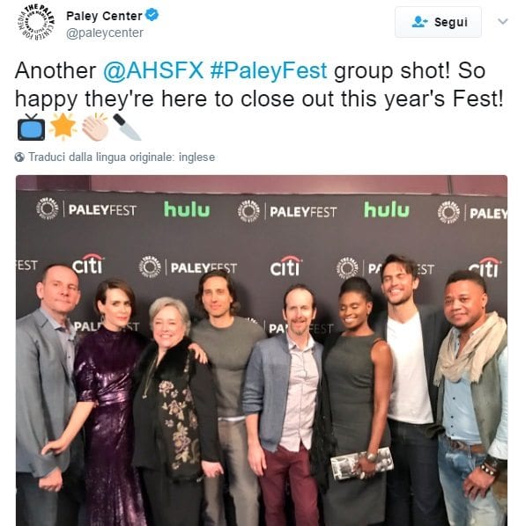Click Traduci dalla lingua originale: inglese
The width and height of the screenshot is (518, 526).
[122, 157]
